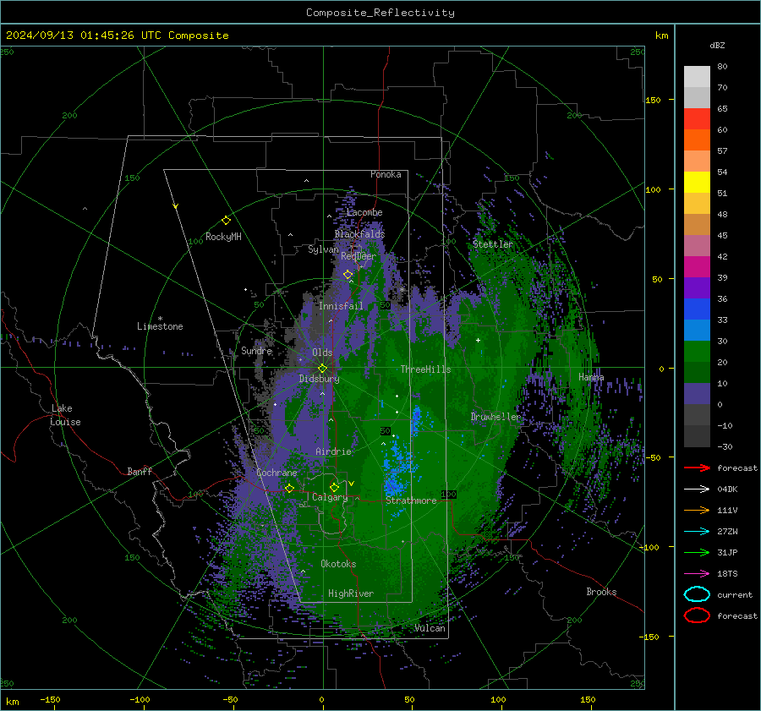Image resolution: width=761 pixels, height=711 pixels.
Task: Click the Composite_Reflectivity title text
Action: tap(380, 13)
